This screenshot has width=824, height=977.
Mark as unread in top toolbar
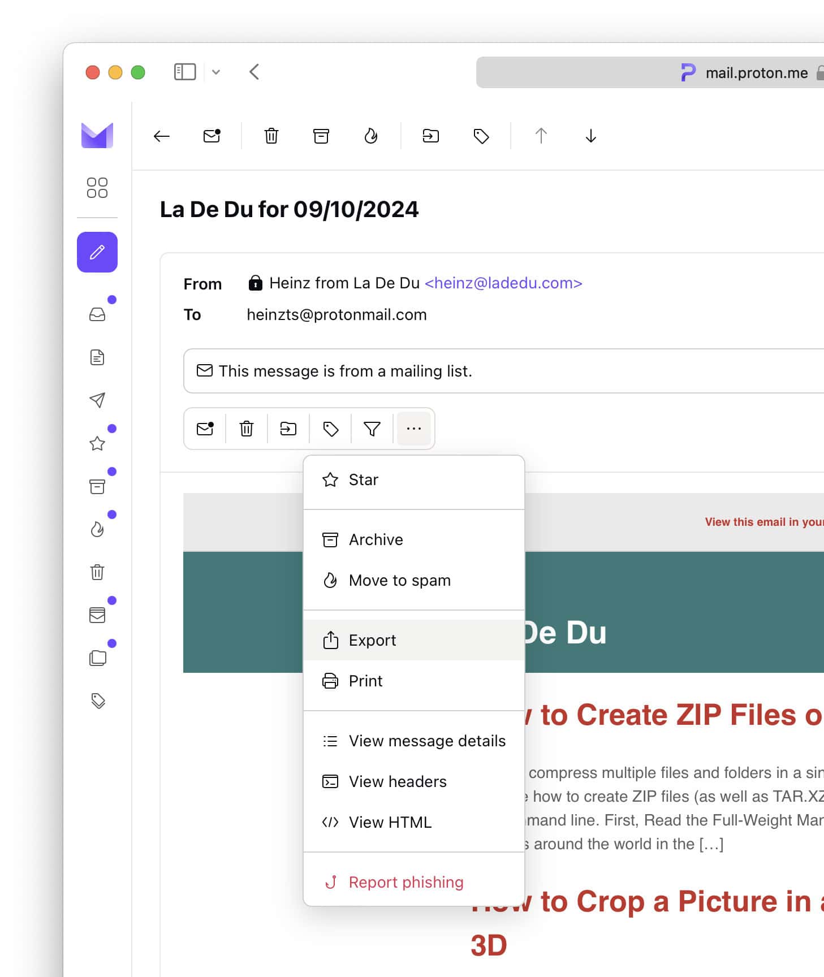[212, 136]
